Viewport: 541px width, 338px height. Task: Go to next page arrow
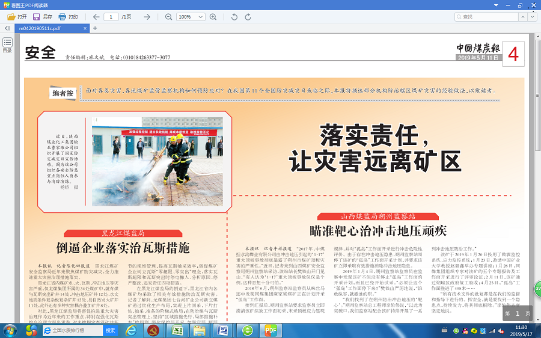pos(147,17)
